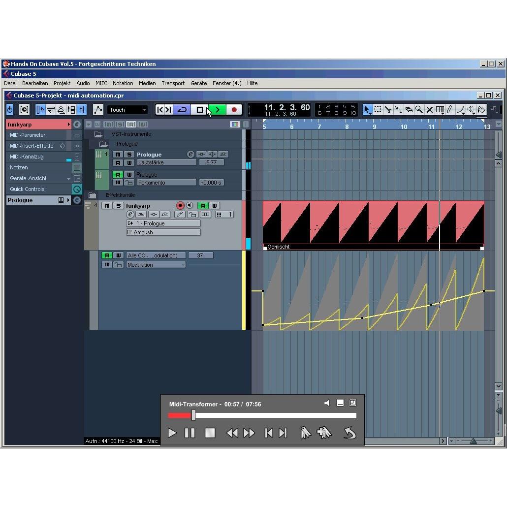Open track color settings icon
Image resolution: width=507 pixels, height=507 pixels.
tap(235, 124)
